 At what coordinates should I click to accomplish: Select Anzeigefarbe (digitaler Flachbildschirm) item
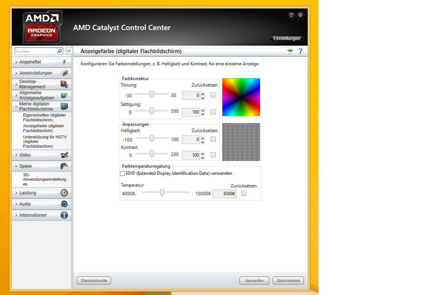click(44, 128)
